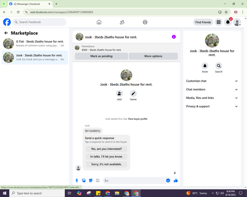Open the Windows Start menu
The width and height of the screenshot is (247, 197).
coord(4,193)
